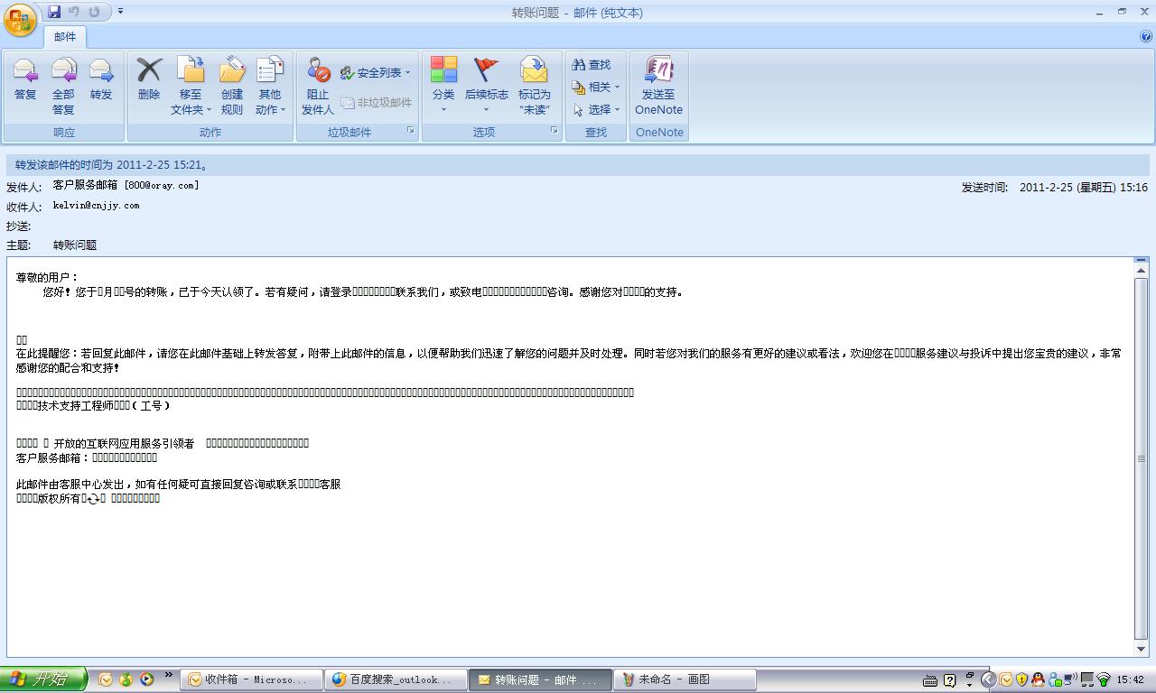This screenshot has height=693, width=1156.
Task: Expand Junk E-mail (垃圾邮件) group options launcher
Action: [410, 131]
